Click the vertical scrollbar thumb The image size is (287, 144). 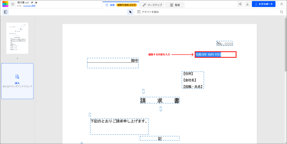(286, 44)
